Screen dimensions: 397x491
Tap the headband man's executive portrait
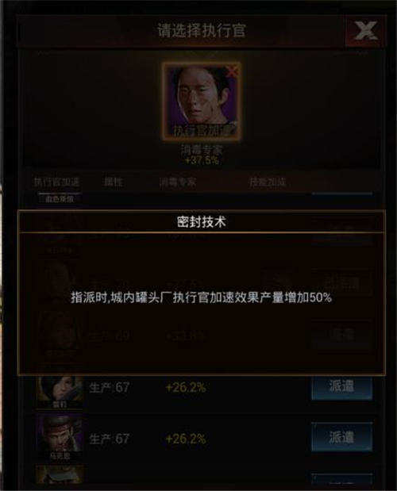[x=60, y=438]
